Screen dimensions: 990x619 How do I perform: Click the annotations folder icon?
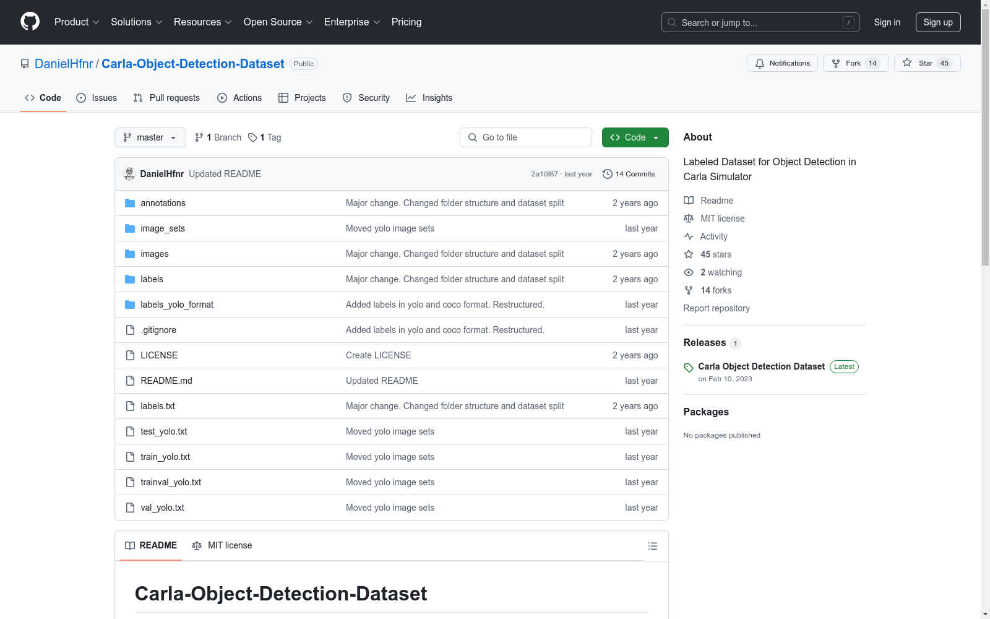130,203
